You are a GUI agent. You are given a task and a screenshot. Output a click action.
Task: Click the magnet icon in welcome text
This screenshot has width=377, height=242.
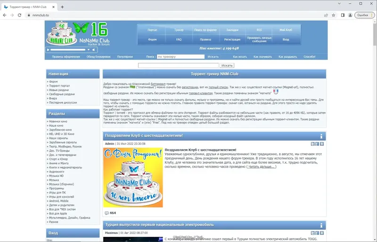(276, 92)
